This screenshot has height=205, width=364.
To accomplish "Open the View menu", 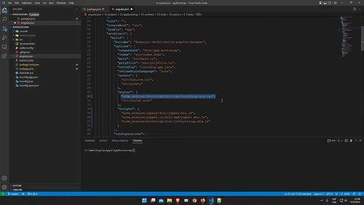I will [x=37, y=3].
